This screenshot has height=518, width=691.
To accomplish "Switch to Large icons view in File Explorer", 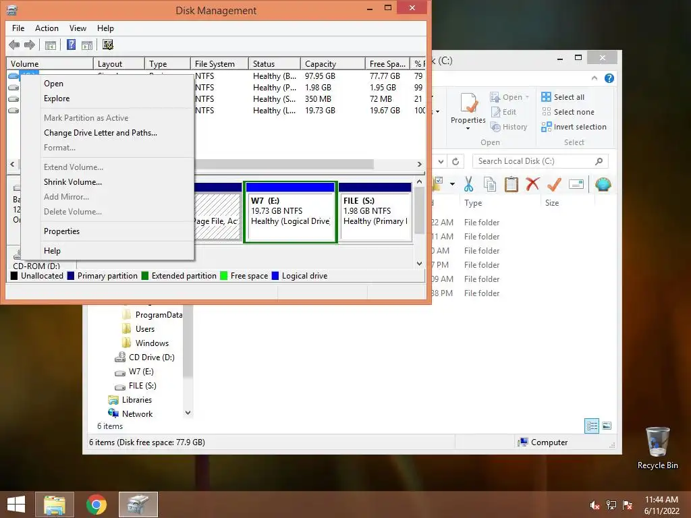I will pos(607,426).
